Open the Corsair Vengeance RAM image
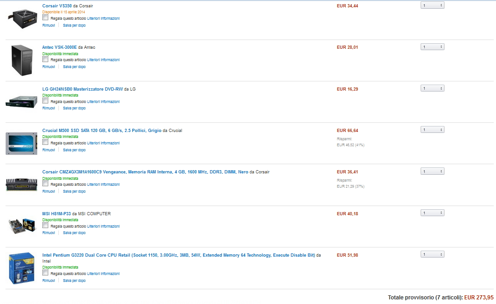 21,184
